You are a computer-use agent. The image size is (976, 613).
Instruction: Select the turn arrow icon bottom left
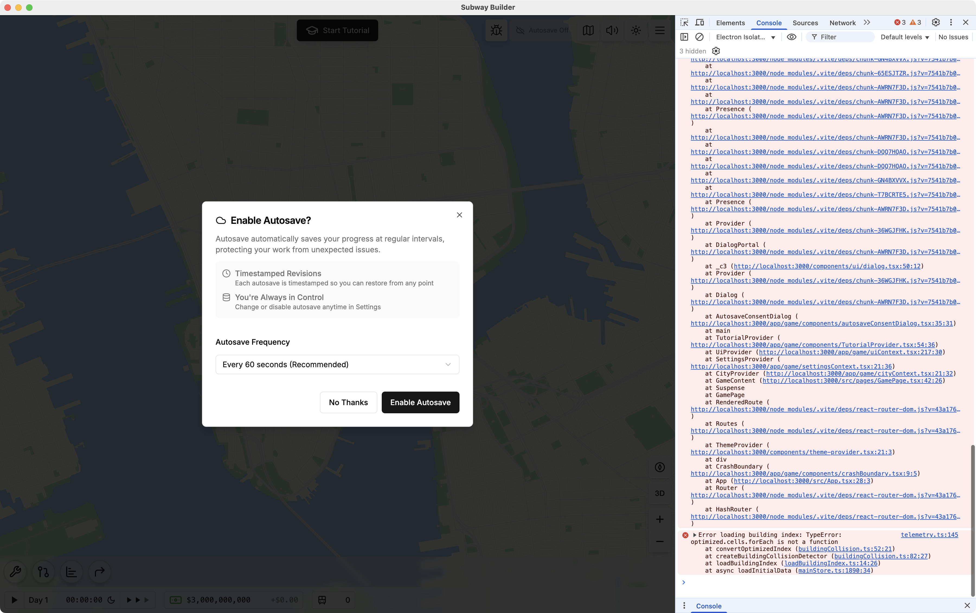tap(99, 572)
